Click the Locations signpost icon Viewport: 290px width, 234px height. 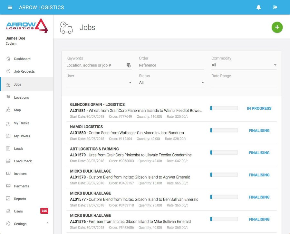coord(8,97)
